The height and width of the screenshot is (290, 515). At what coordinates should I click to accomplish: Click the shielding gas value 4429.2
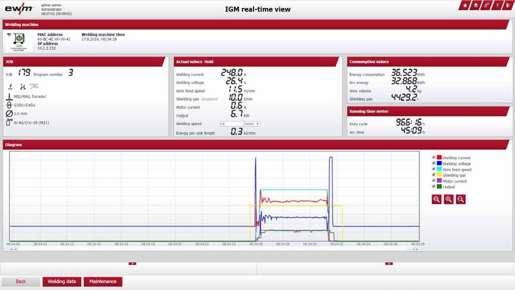click(x=404, y=97)
